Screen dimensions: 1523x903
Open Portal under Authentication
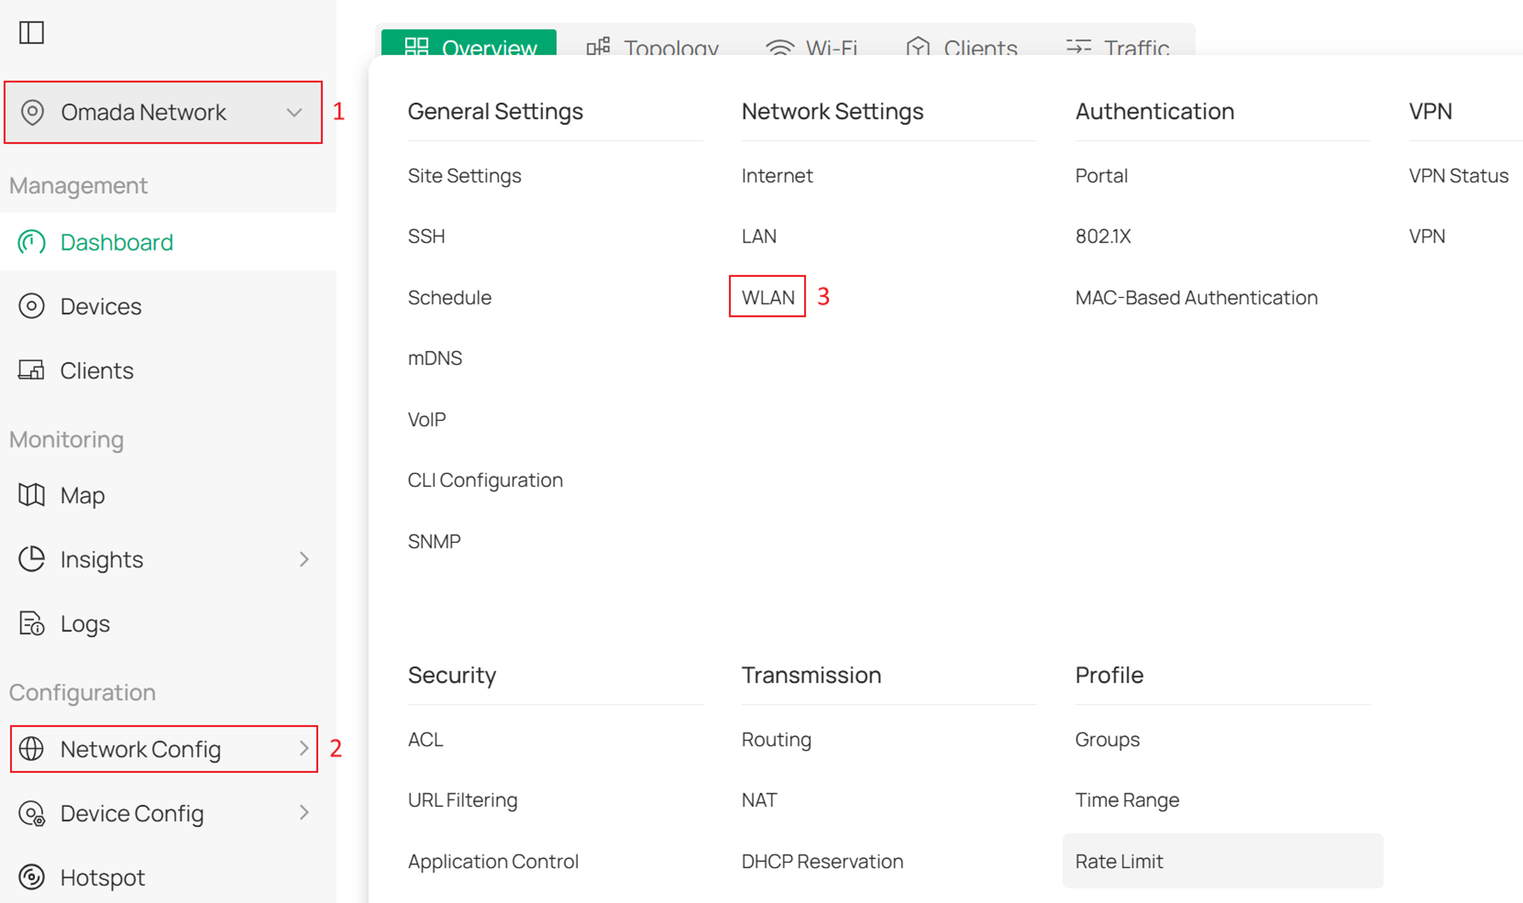point(1102,176)
